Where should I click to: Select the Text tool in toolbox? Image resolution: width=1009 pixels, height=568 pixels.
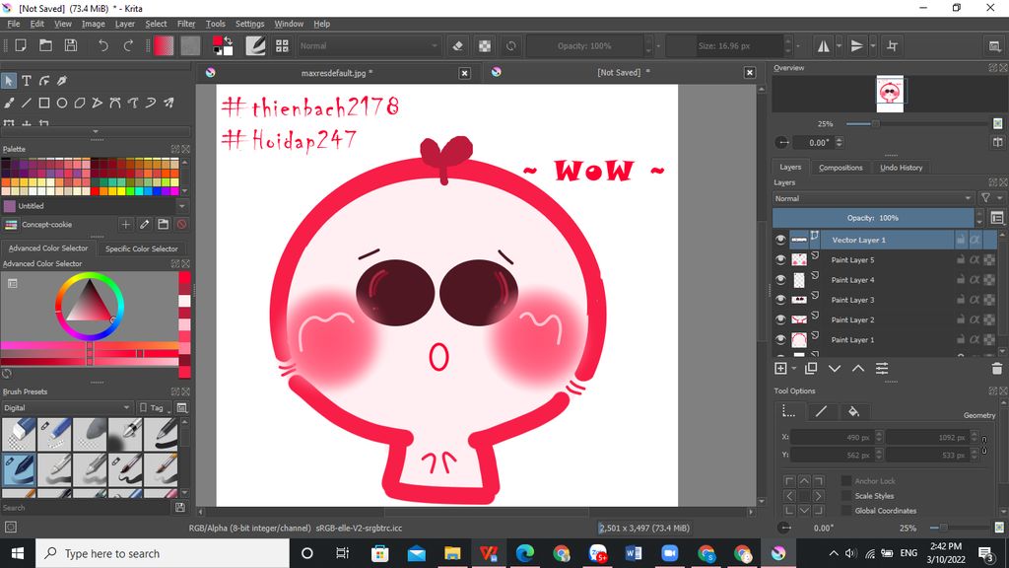(x=27, y=81)
